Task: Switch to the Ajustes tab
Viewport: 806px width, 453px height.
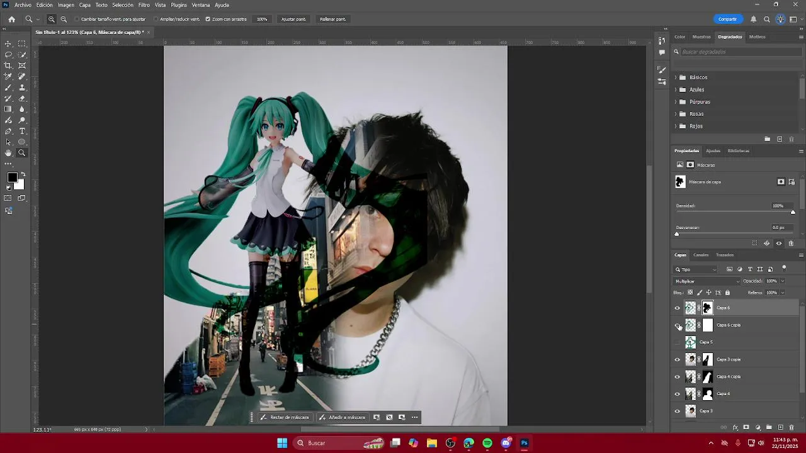Action: [713, 151]
